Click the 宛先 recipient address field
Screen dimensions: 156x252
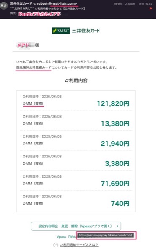pyautogui.click(x=40, y=14)
